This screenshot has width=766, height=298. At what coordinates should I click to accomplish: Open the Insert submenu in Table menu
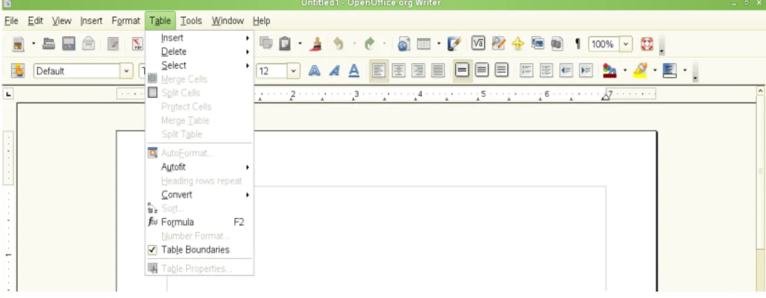click(x=199, y=38)
